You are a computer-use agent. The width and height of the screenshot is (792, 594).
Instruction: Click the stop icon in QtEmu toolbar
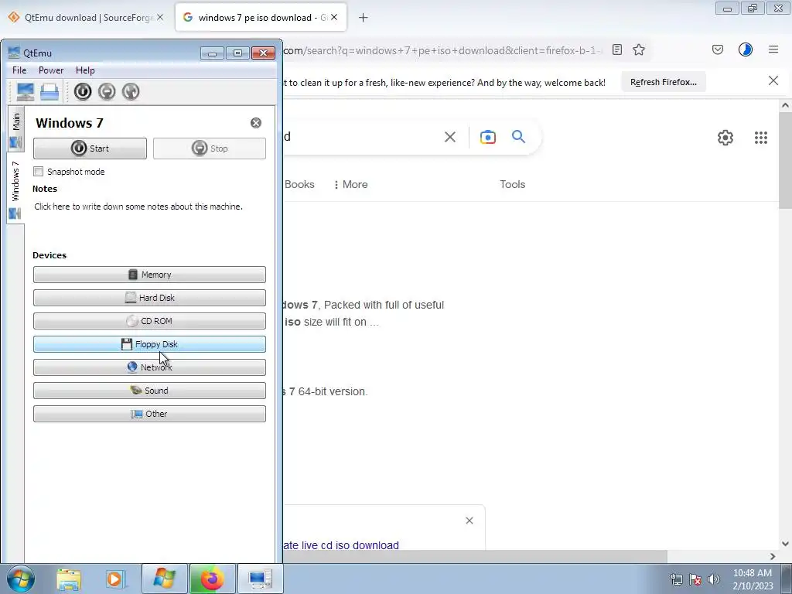[x=107, y=91]
